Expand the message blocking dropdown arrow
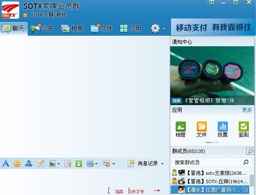 pyautogui.click(x=113, y=163)
